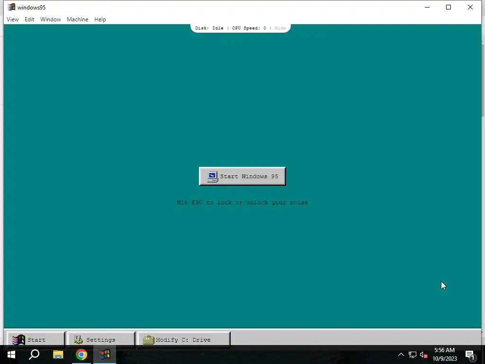Open the Settings button in bottom bar

coord(101,339)
